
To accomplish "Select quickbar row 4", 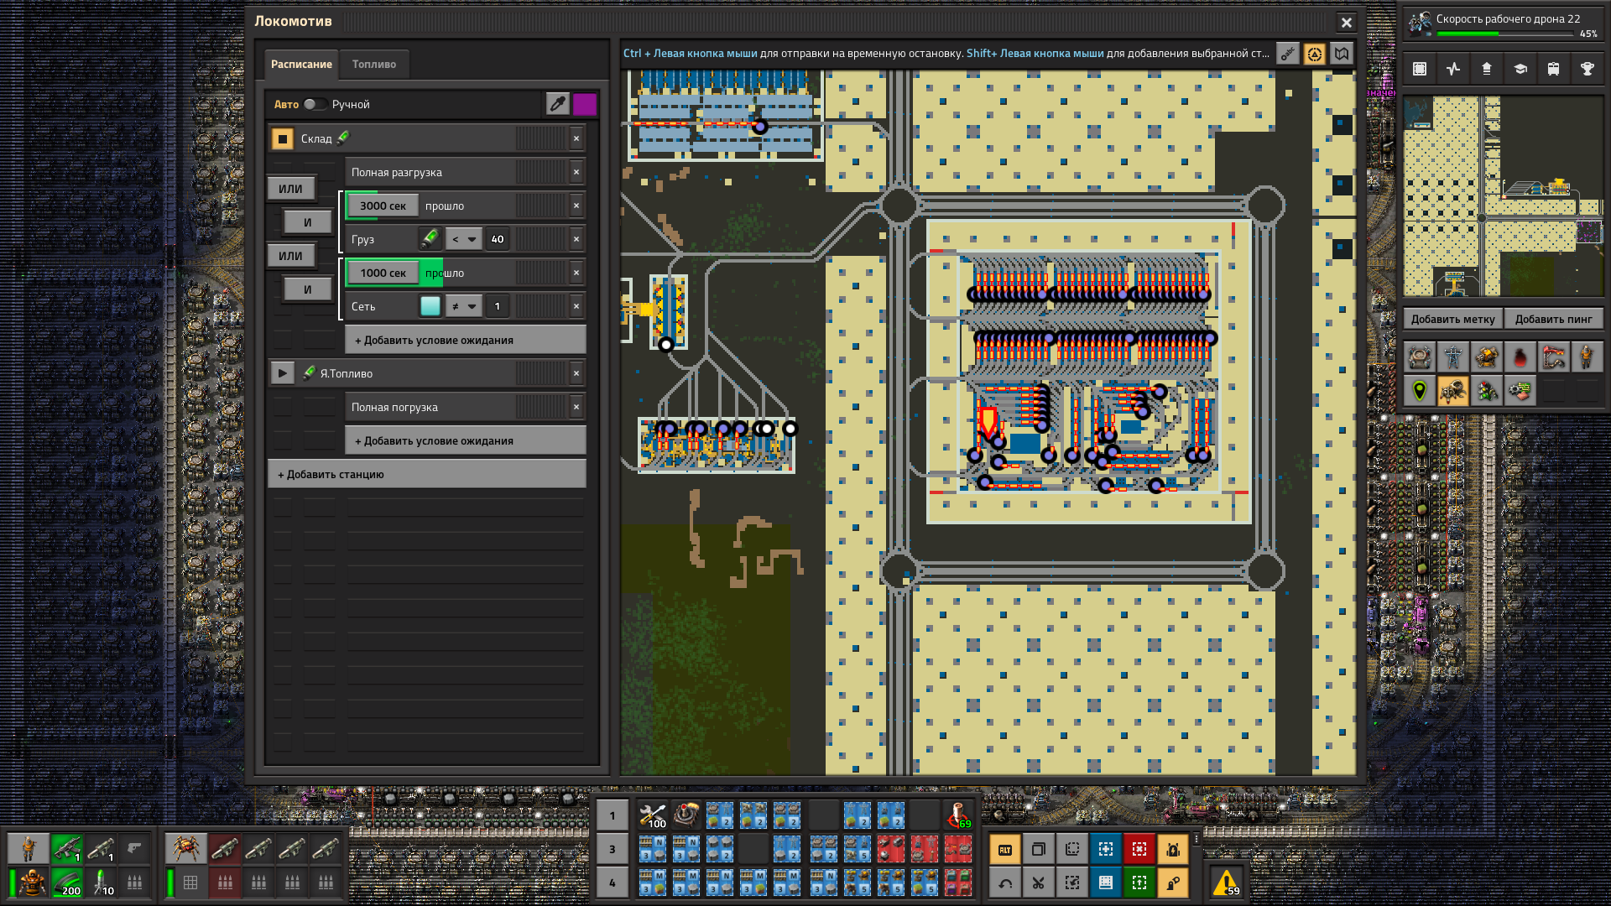I will point(613,883).
